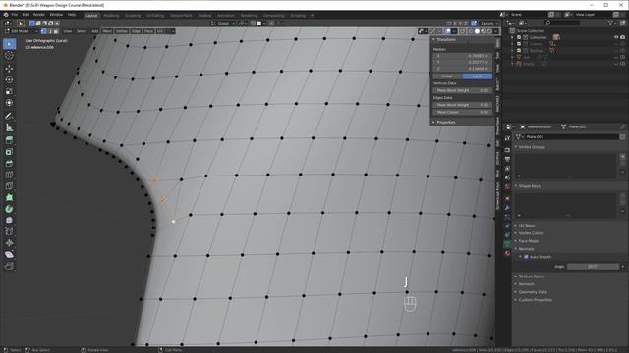This screenshot has height=353, width=629.
Task: Expand Collection tree row in outliner
Action: pyautogui.click(x=512, y=37)
